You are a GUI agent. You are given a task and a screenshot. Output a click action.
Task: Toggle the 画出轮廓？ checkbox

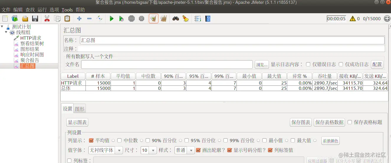(x=198, y=150)
